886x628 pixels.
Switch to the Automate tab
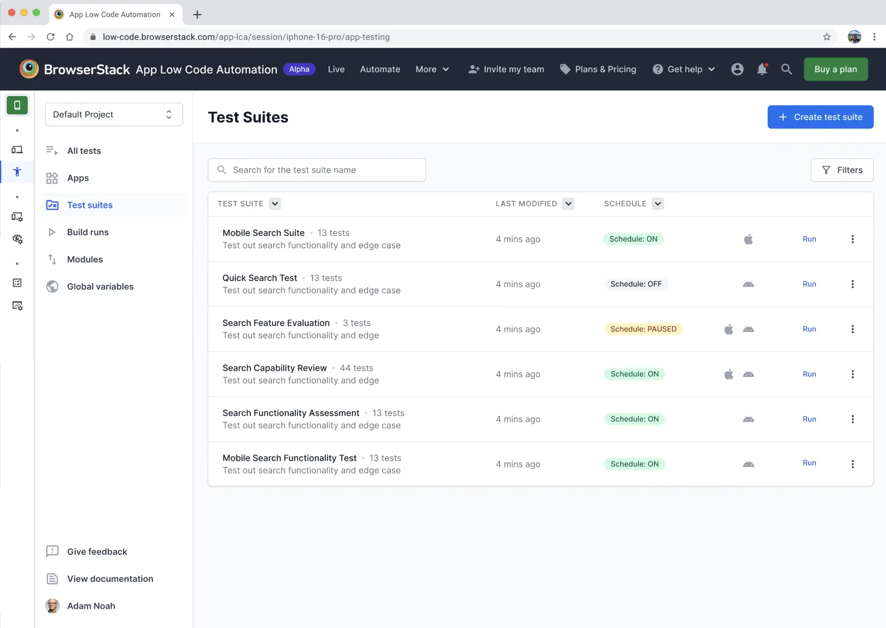pyautogui.click(x=380, y=69)
